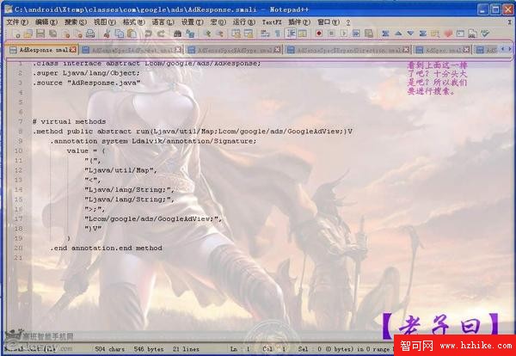Click run macro multiple times icon

(x=356, y=34)
